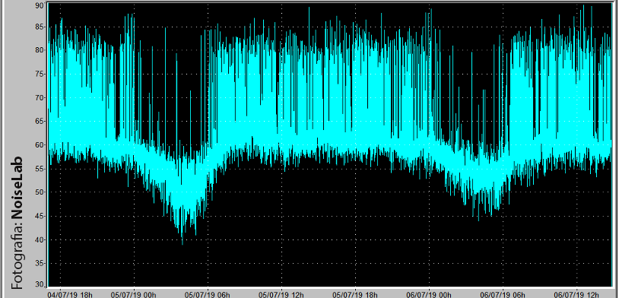Select the 06/07/19 12h time axis label
Image resolution: width=619 pixels, height=298 pixels.
(x=576, y=294)
